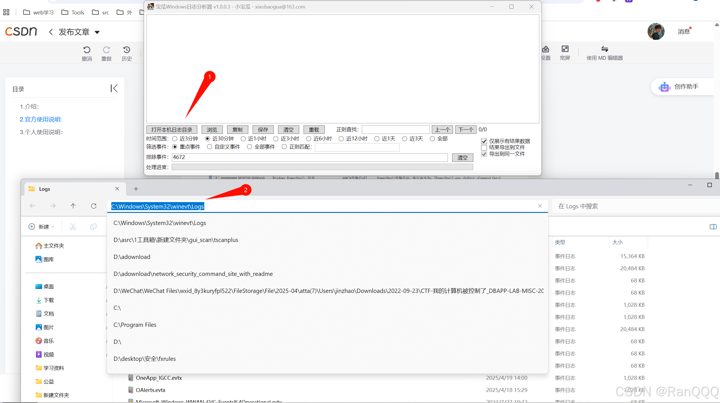Clear the Explorer address bar with X

coord(540,206)
